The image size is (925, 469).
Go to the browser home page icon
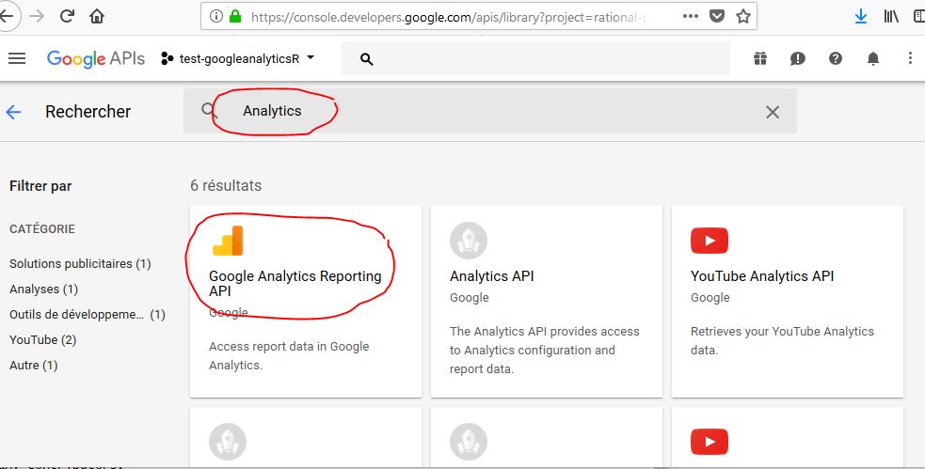click(97, 16)
